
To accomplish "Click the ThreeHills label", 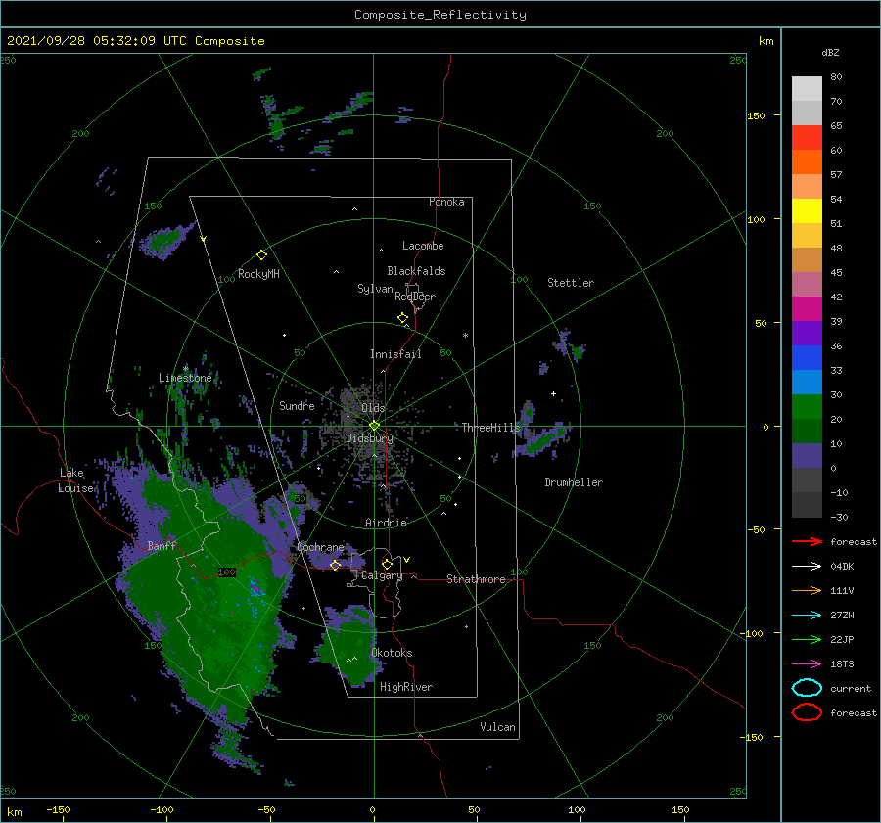I will (491, 428).
